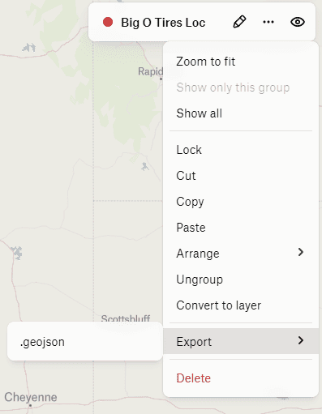Image resolution: width=322 pixels, height=414 pixels.
Task: Open the three-dots more options icon
Action: [268, 22]
